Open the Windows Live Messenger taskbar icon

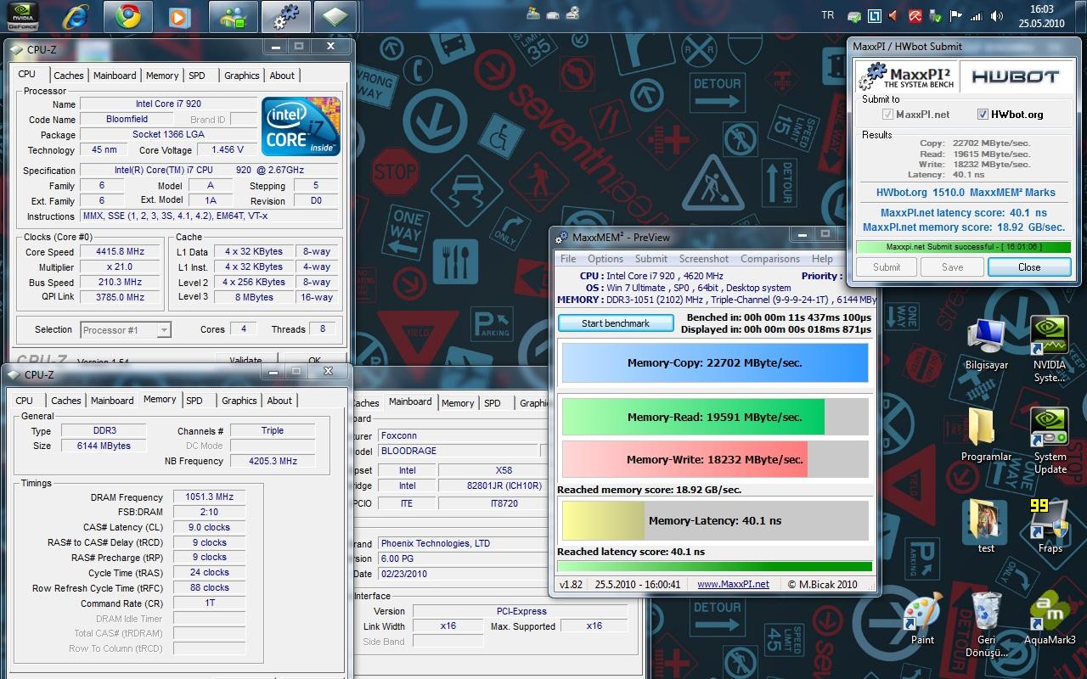(x=232, y=15)
